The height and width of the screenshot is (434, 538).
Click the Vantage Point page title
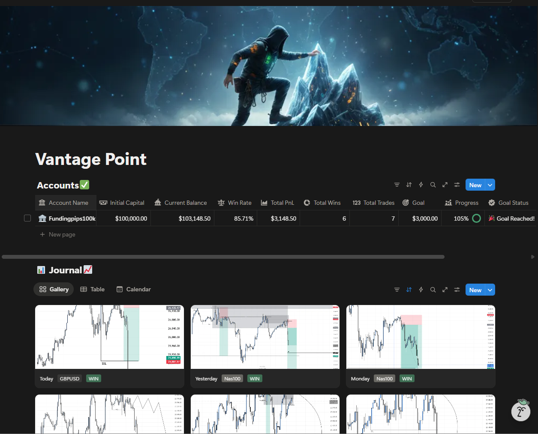tap(91, 159)
